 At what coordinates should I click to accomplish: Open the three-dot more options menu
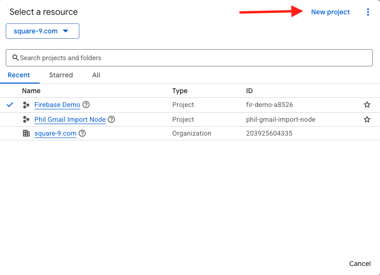tap(368, 12)
